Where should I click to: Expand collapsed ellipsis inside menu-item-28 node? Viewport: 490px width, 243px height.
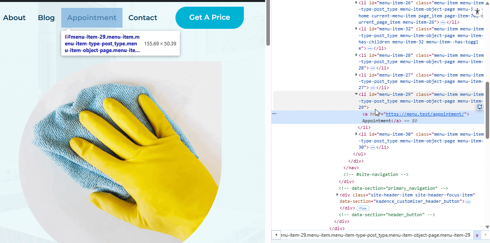372,68
